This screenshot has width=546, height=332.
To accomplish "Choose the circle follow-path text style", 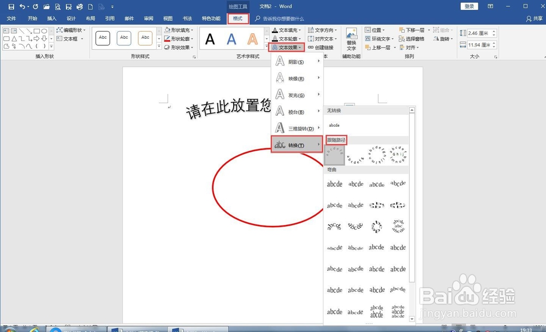I will [x=376, y=155].
